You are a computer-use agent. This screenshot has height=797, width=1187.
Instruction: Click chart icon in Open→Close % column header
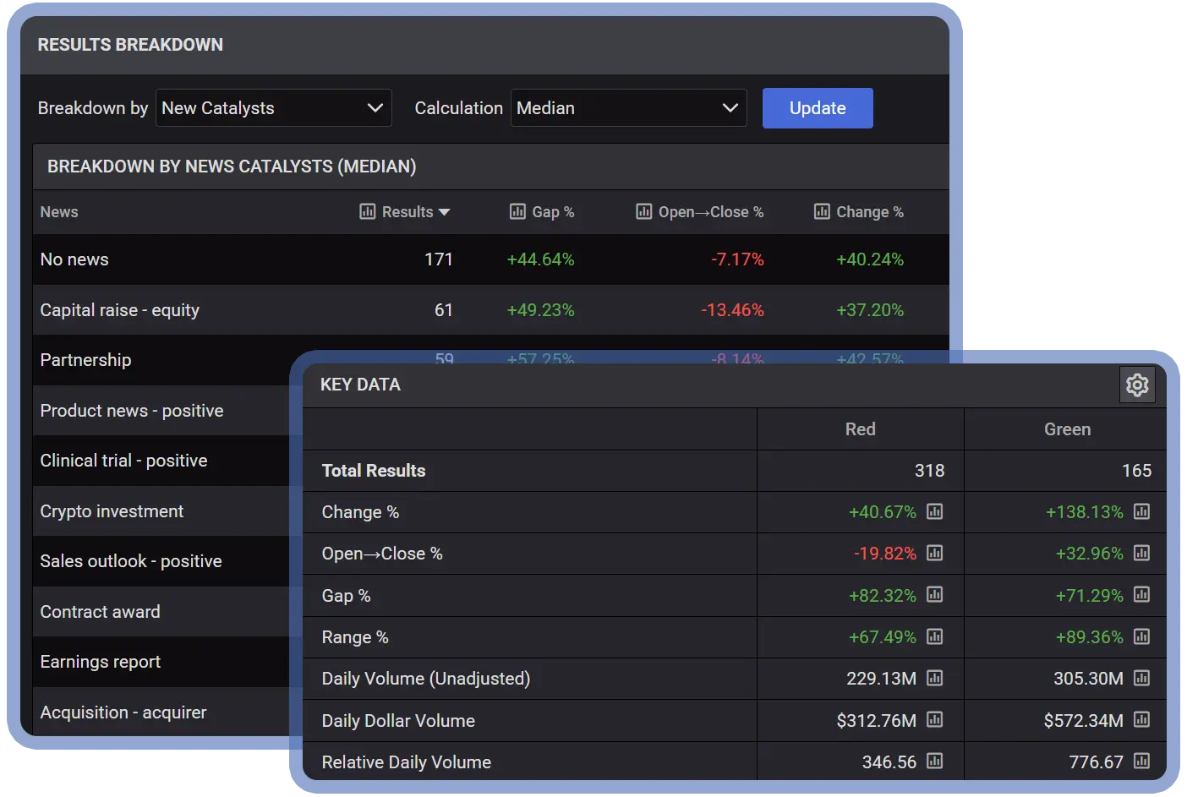[x=643, y=211]
